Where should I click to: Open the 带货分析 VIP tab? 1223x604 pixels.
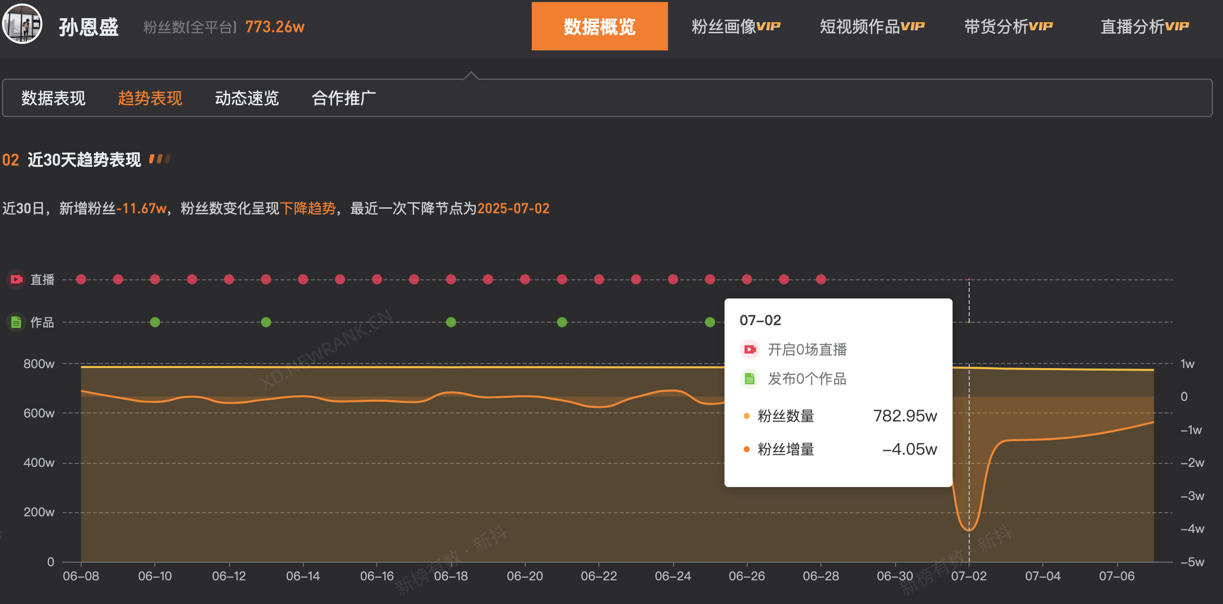click(x=1008, y=26)
